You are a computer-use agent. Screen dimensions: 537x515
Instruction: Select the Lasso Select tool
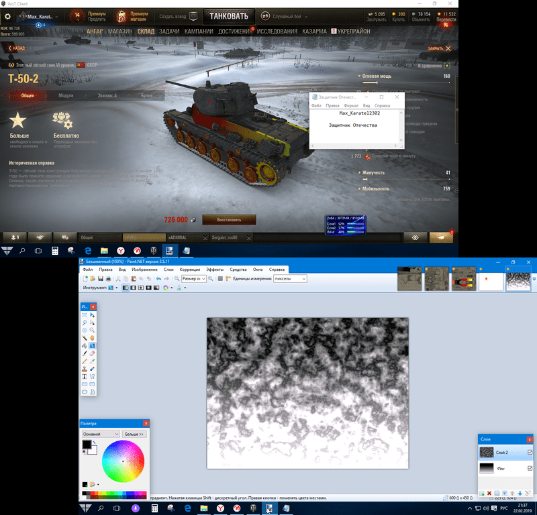click(x=85, y=323)
